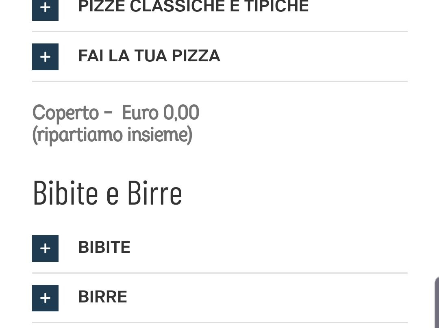Click the word FAI in second accordion row

coord(91,56)
